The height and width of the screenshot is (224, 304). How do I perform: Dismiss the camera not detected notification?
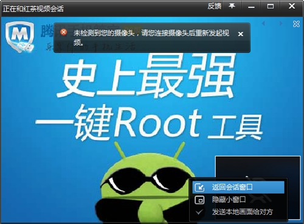[241, 34]
